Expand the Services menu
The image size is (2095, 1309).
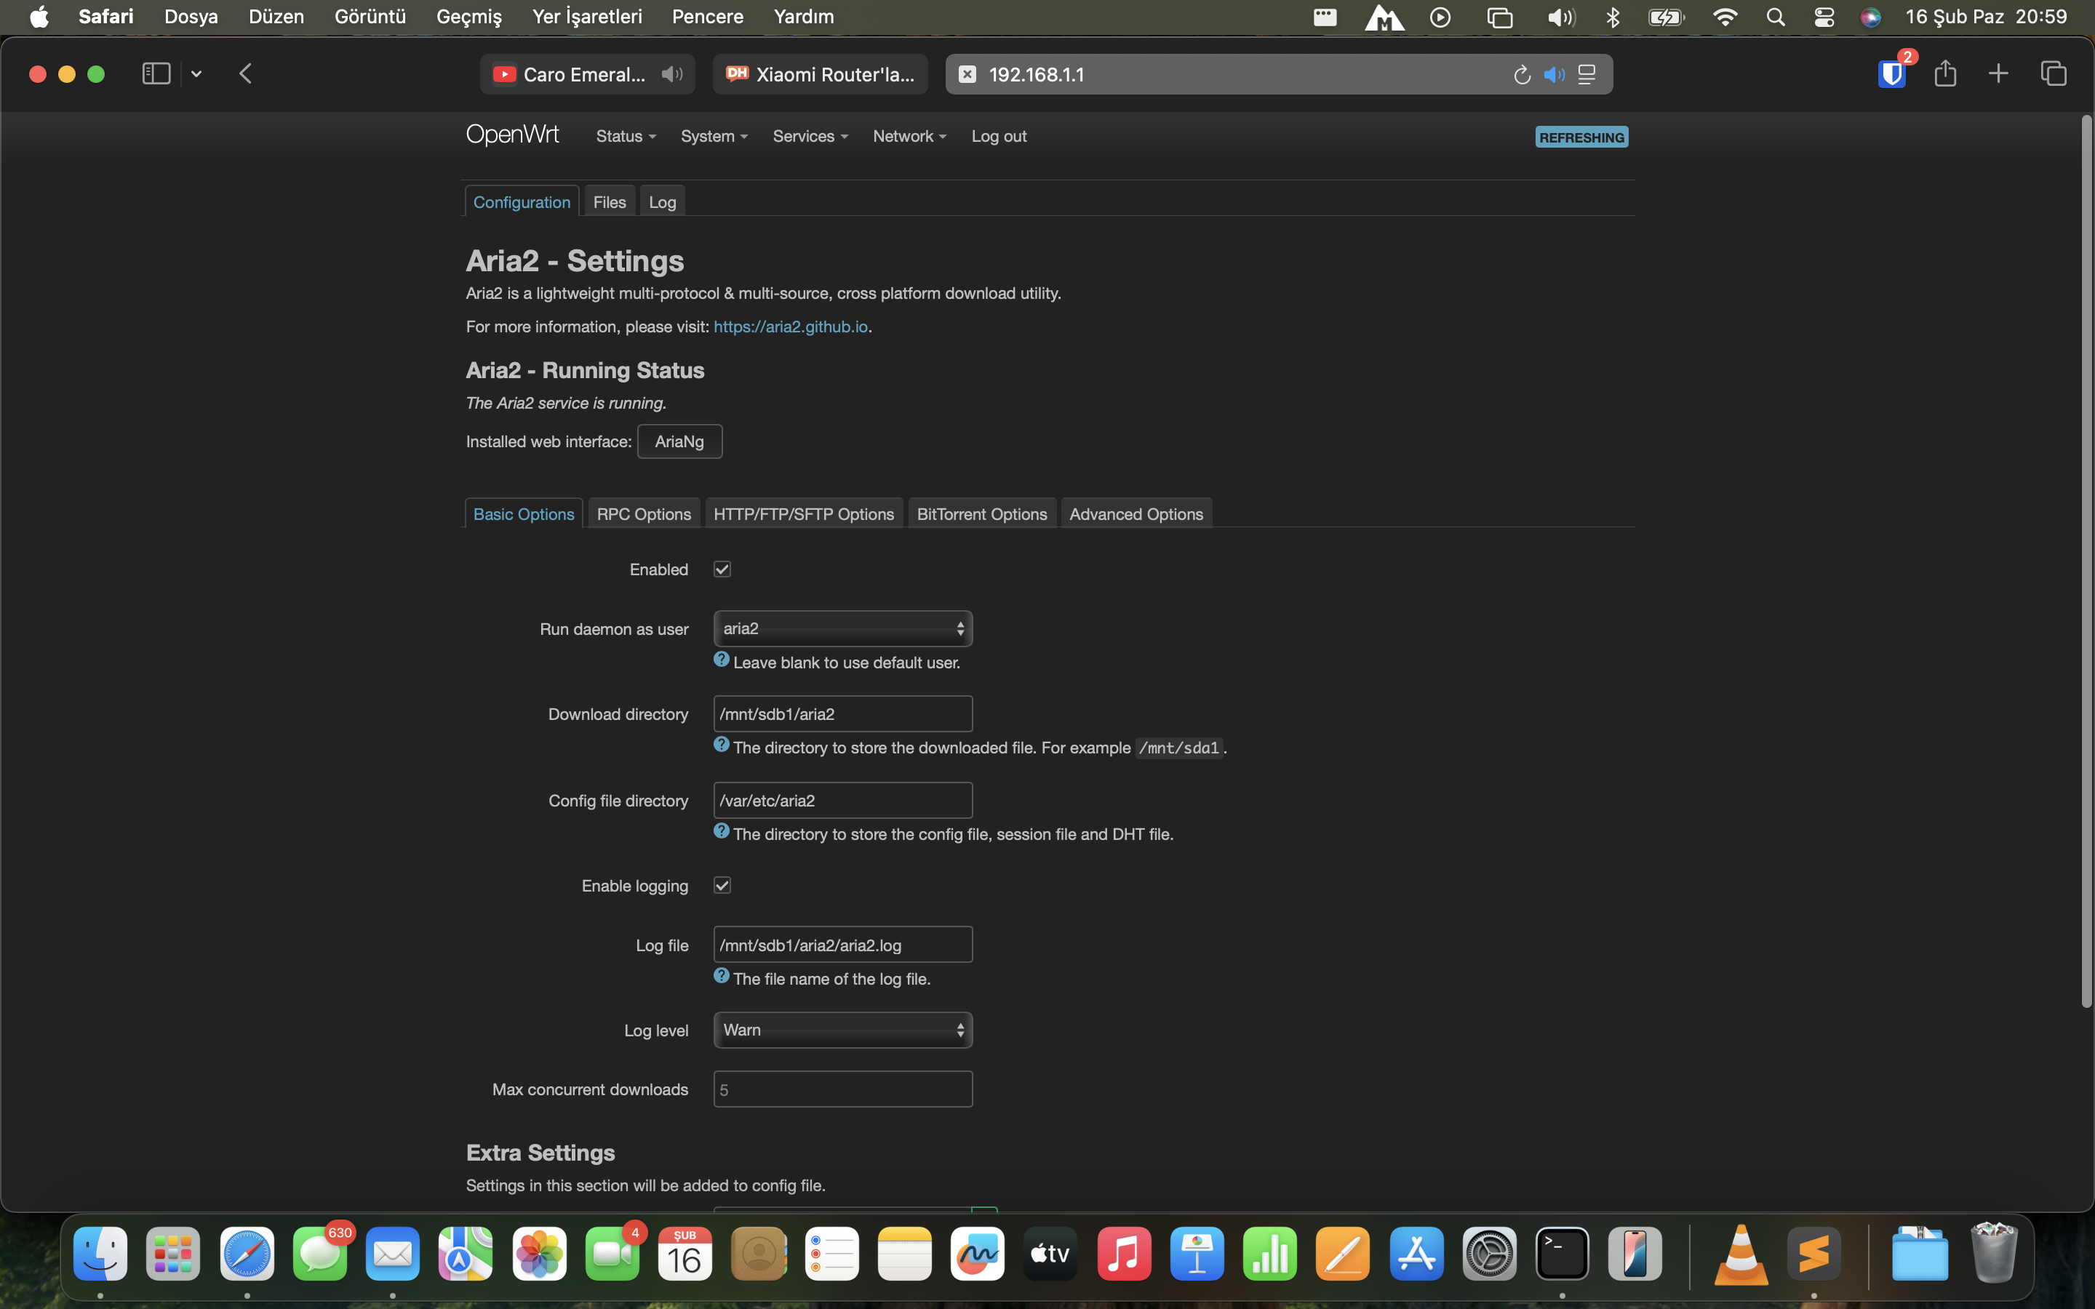pos(810,136)
